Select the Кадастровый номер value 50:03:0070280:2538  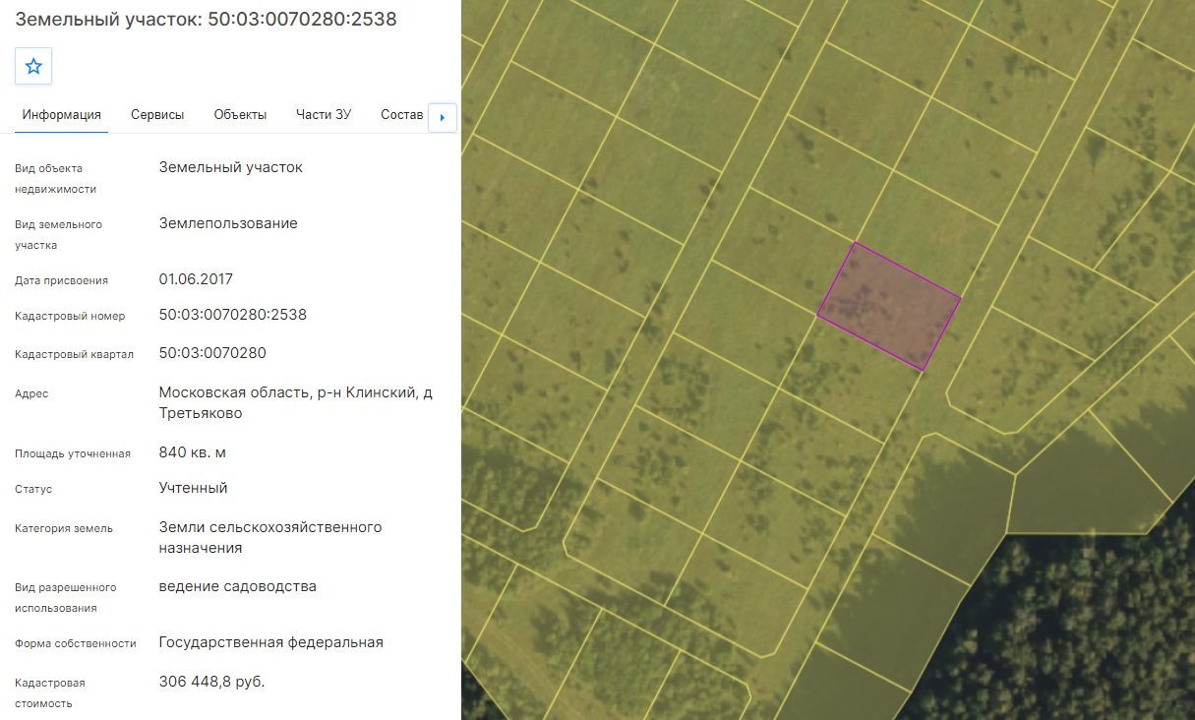coord(233,315)
